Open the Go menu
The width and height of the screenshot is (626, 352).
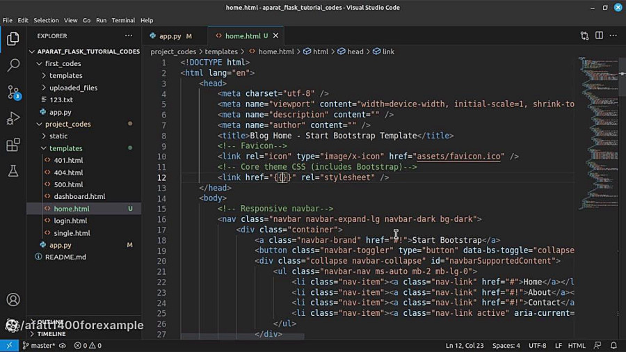[x=87, y=20]
